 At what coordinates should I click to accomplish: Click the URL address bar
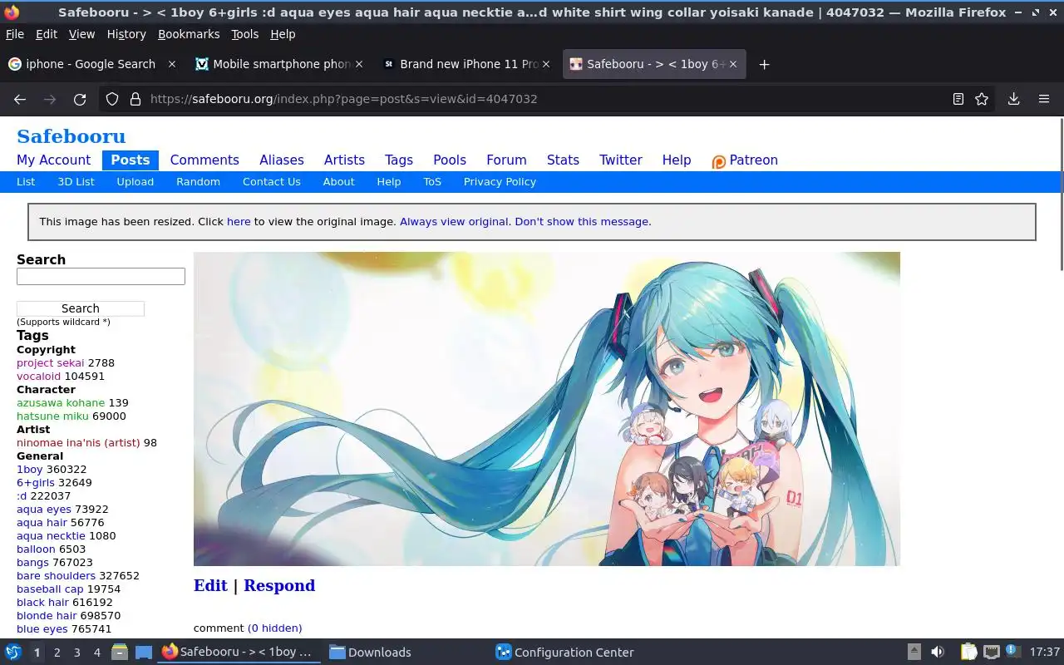point(549,99)
